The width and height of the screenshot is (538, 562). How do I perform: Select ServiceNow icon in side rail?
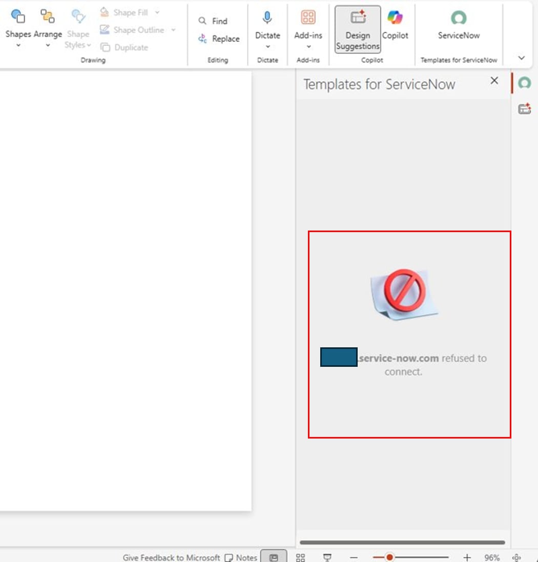click(x=524, y=83)
